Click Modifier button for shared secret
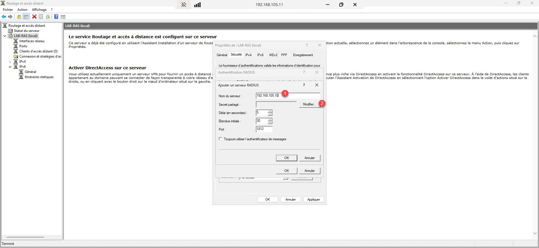 (309, 104)
